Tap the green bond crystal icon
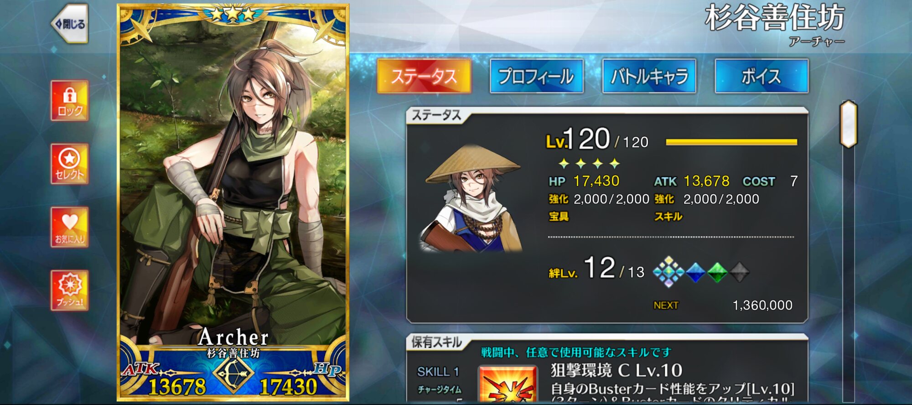This screenshot has height=405, width=912. [x=717, y=272]
